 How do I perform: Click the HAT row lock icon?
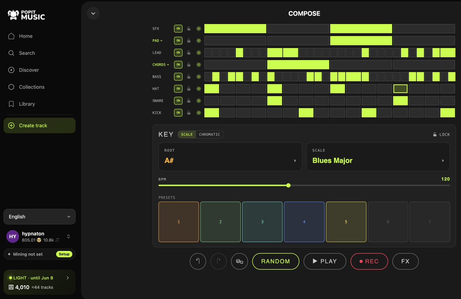[189, 89]
